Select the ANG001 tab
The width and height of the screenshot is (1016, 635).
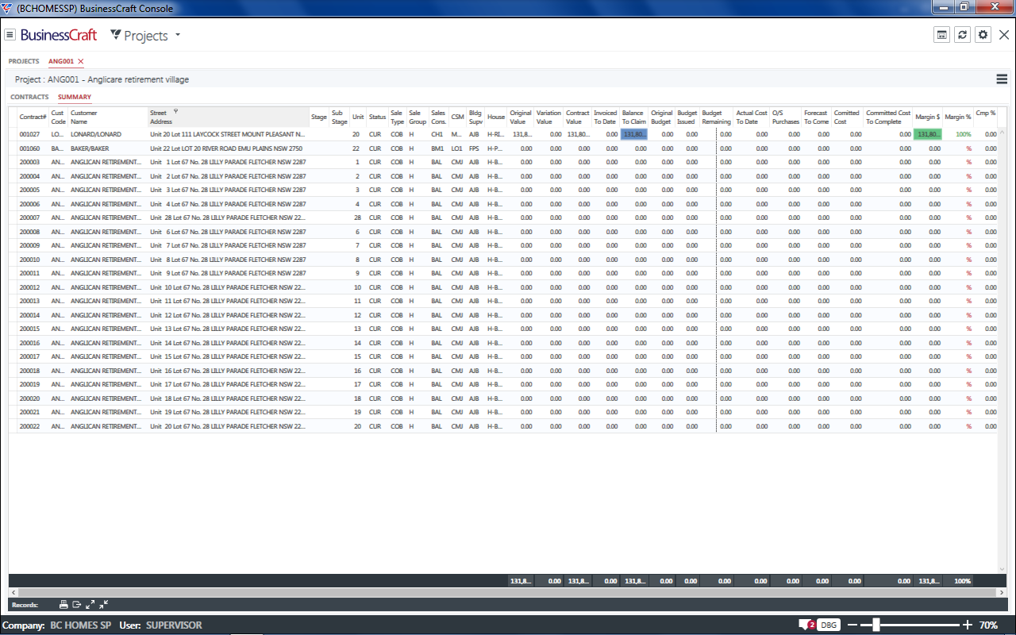click(x=61, y=61)
